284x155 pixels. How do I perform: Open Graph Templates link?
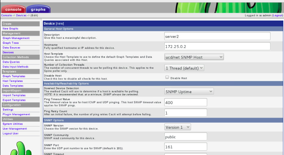pyautogui.click(x=14, y=76)
